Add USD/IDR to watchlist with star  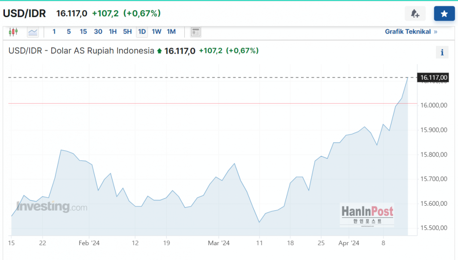tap(444, 13)
